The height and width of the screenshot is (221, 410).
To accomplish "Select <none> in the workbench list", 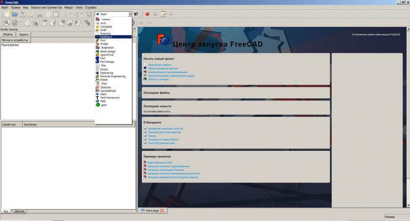I will [x=113, y=19].
